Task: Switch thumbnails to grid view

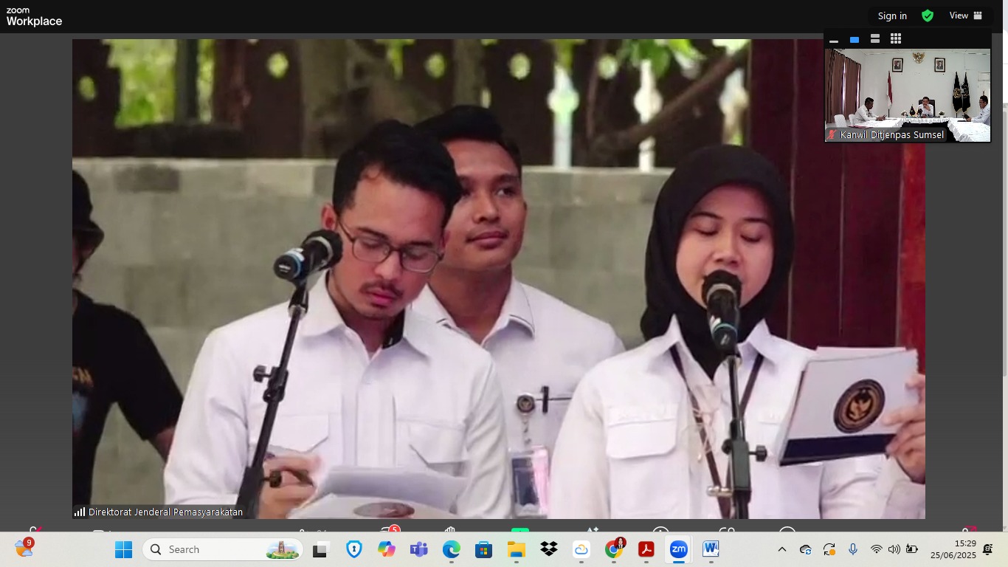Action: point(896,39)
